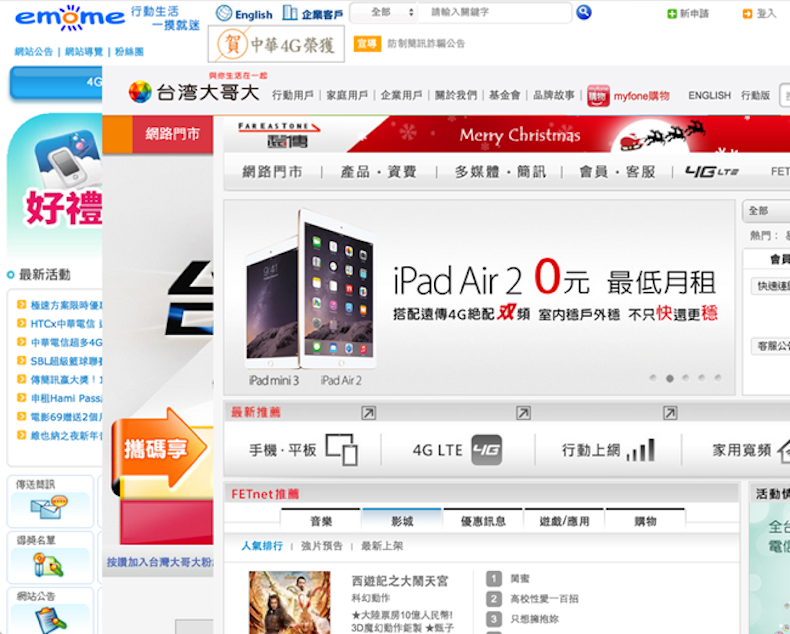Click the 網站公告 clipboard icon
This screenshot has height=634, width=790.
coord(51,620)
